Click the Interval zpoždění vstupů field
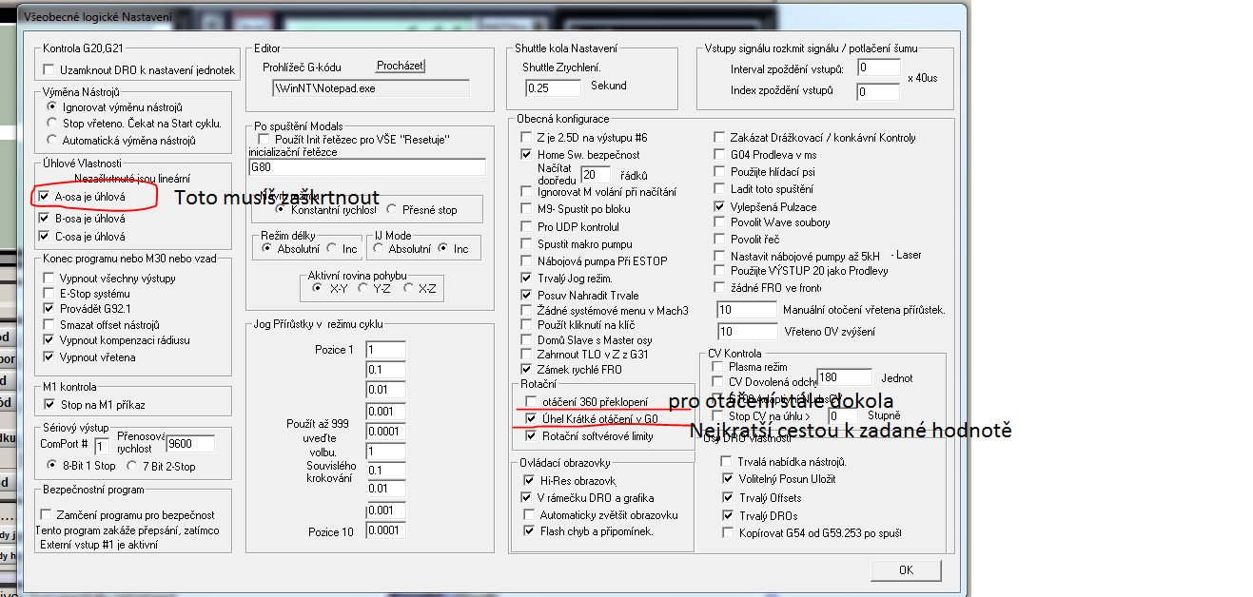This screenshot has height=597, width=1253. coord(877,68)
